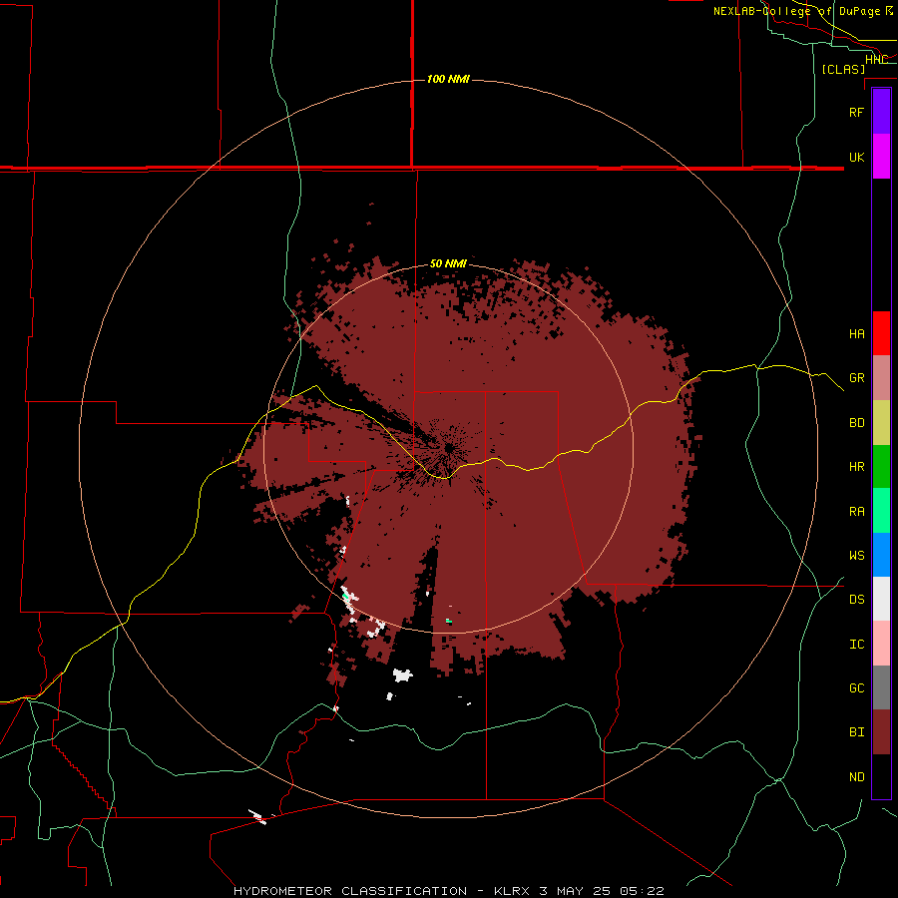Click the HYDROMETEOR CLASSIFICATION title text
The width and height of the screenshot is (898, 898).
pyautogui.click(x=350, y=891)
